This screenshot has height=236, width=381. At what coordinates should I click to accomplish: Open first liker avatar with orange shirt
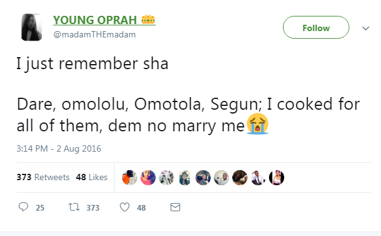click(130, 178)
